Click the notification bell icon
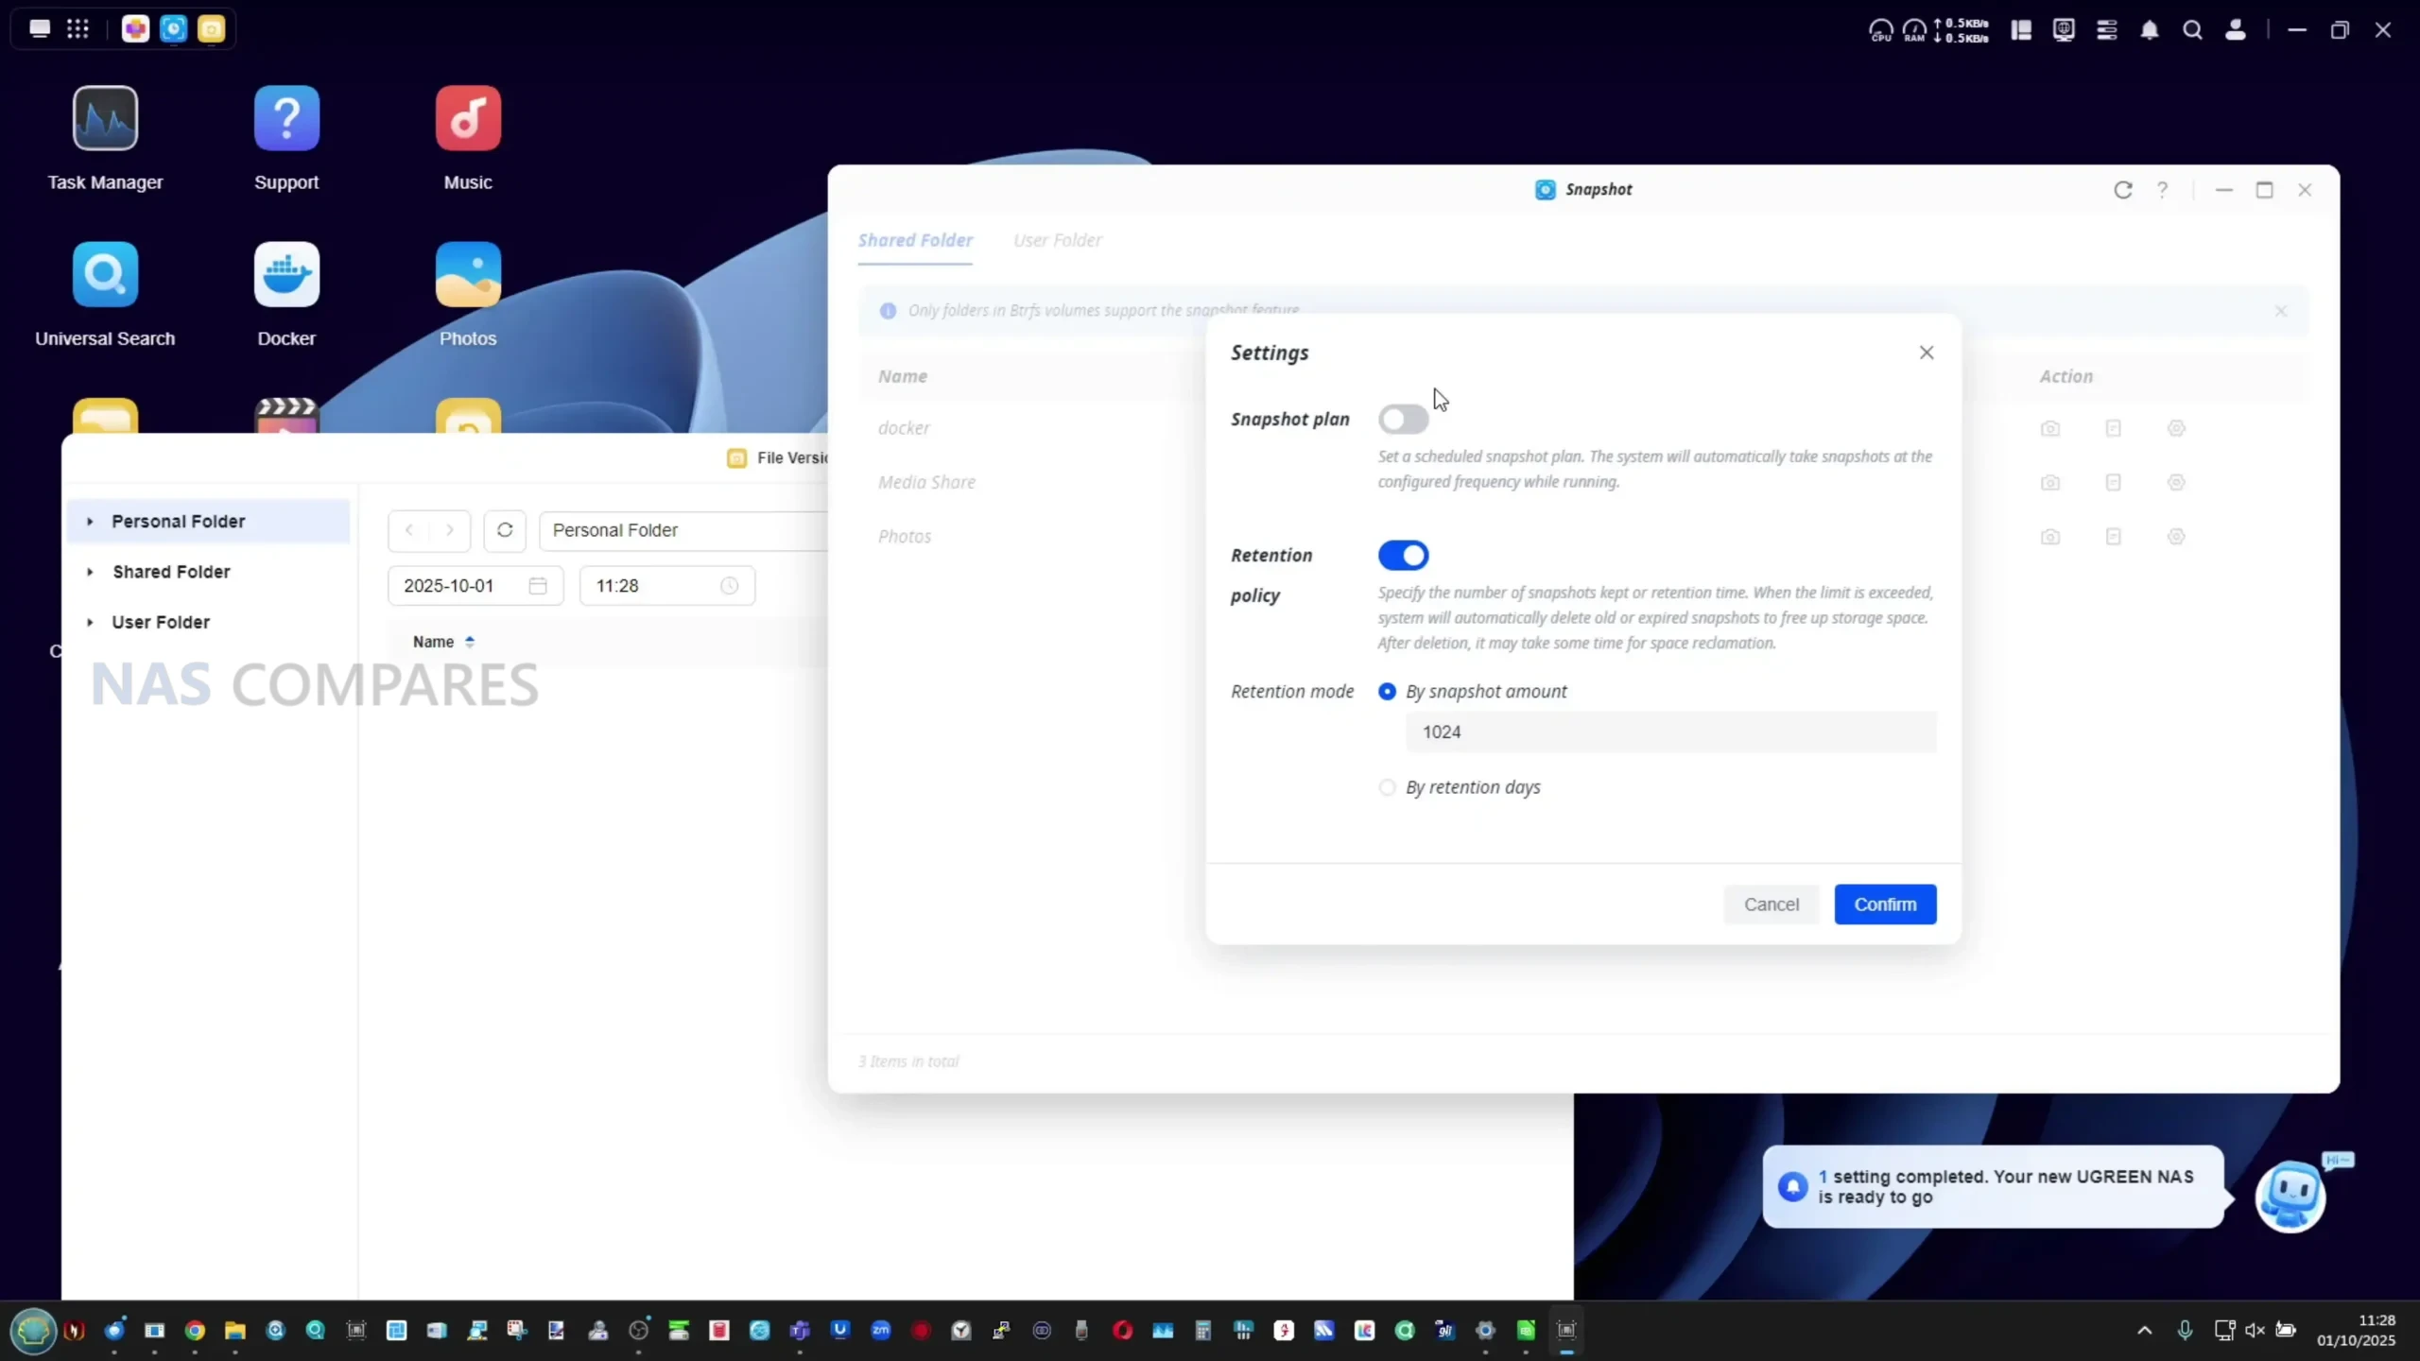Viewport: 2420px width, 1361px height. pyautogui.click(x=2149, y=30)
